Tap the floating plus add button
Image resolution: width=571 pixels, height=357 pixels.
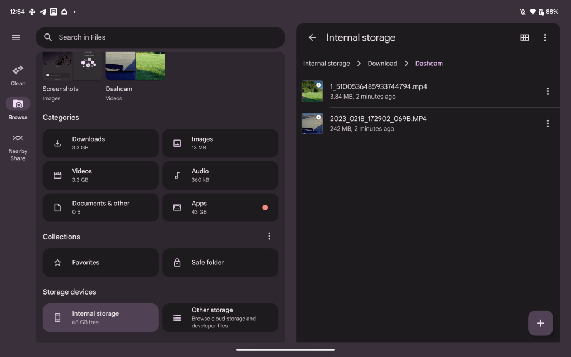[x=540, y=323]
